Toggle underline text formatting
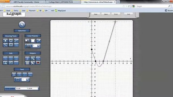The image size is (173, 97). 30,74
